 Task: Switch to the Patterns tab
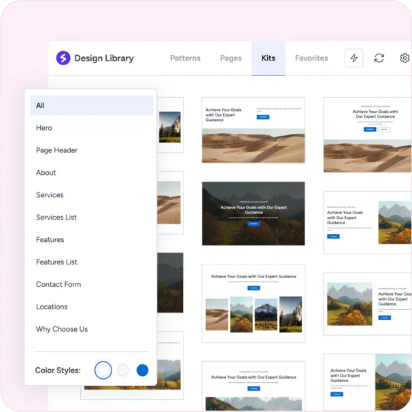(x=185, y=58)
